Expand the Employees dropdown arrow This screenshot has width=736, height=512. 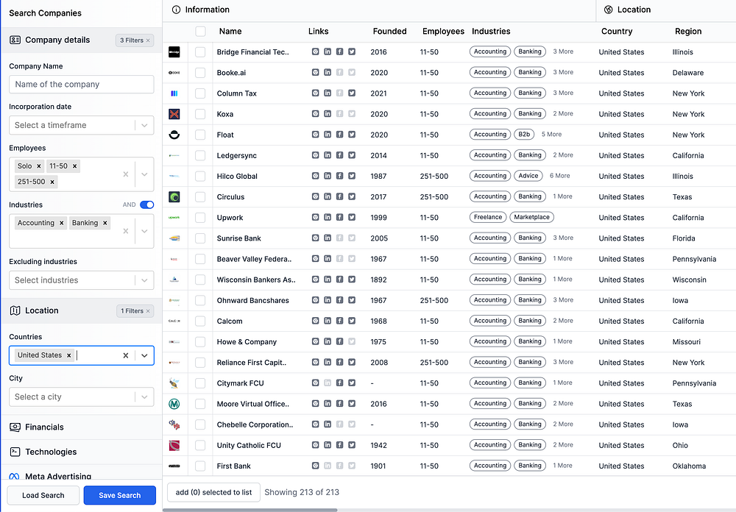pos(144,174)
